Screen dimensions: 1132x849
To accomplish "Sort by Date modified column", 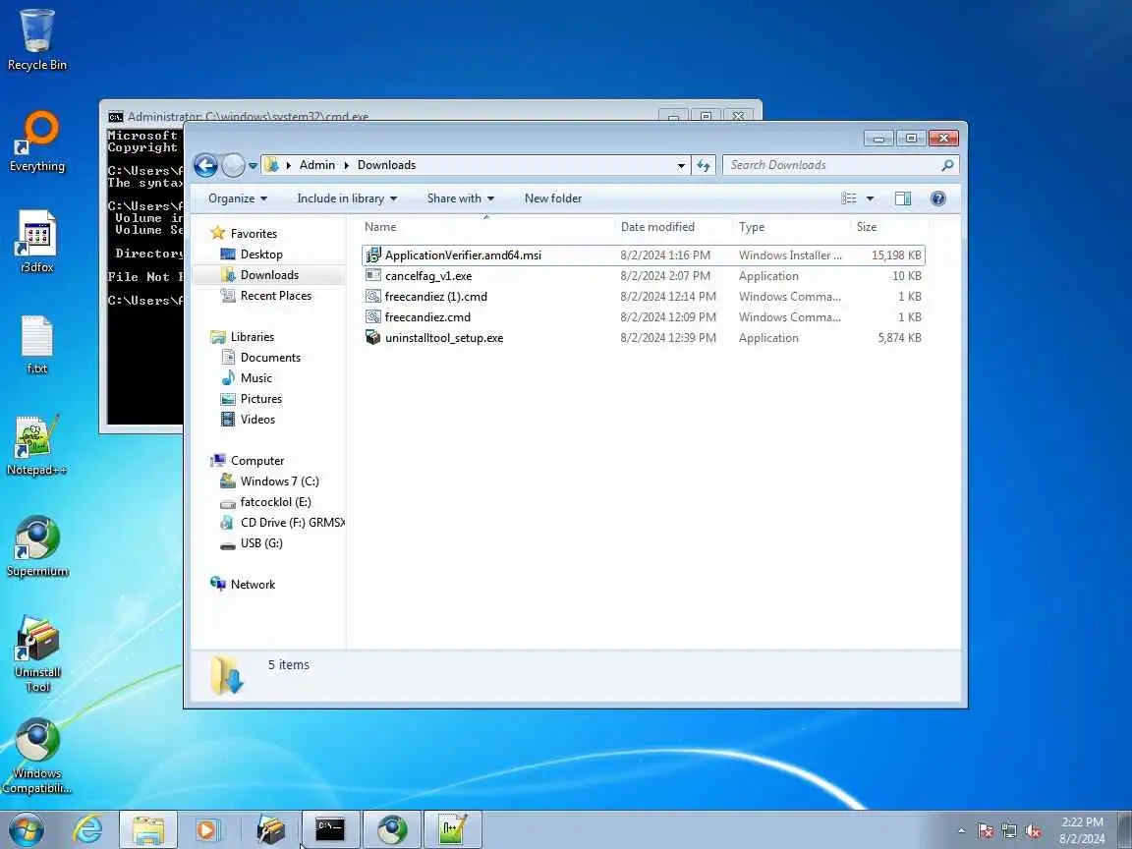I will coord(674,227).
